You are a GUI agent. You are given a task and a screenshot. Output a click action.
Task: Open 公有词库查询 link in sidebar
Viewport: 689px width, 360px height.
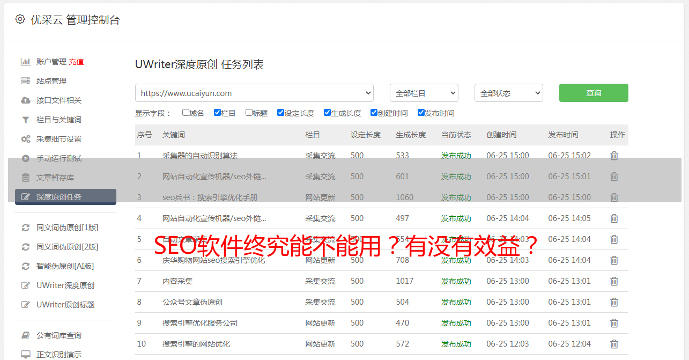tap(59, 335)
